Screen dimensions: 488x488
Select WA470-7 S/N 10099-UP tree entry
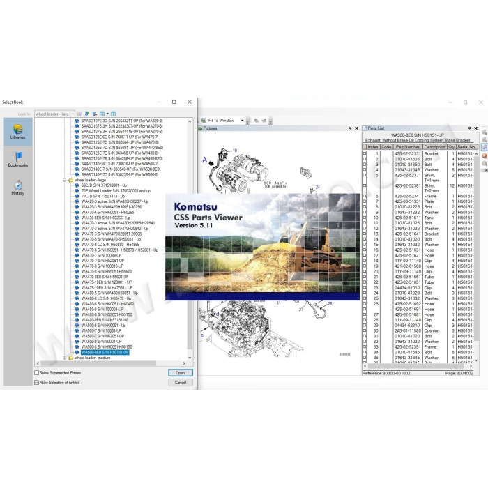(x=102, y=255)
